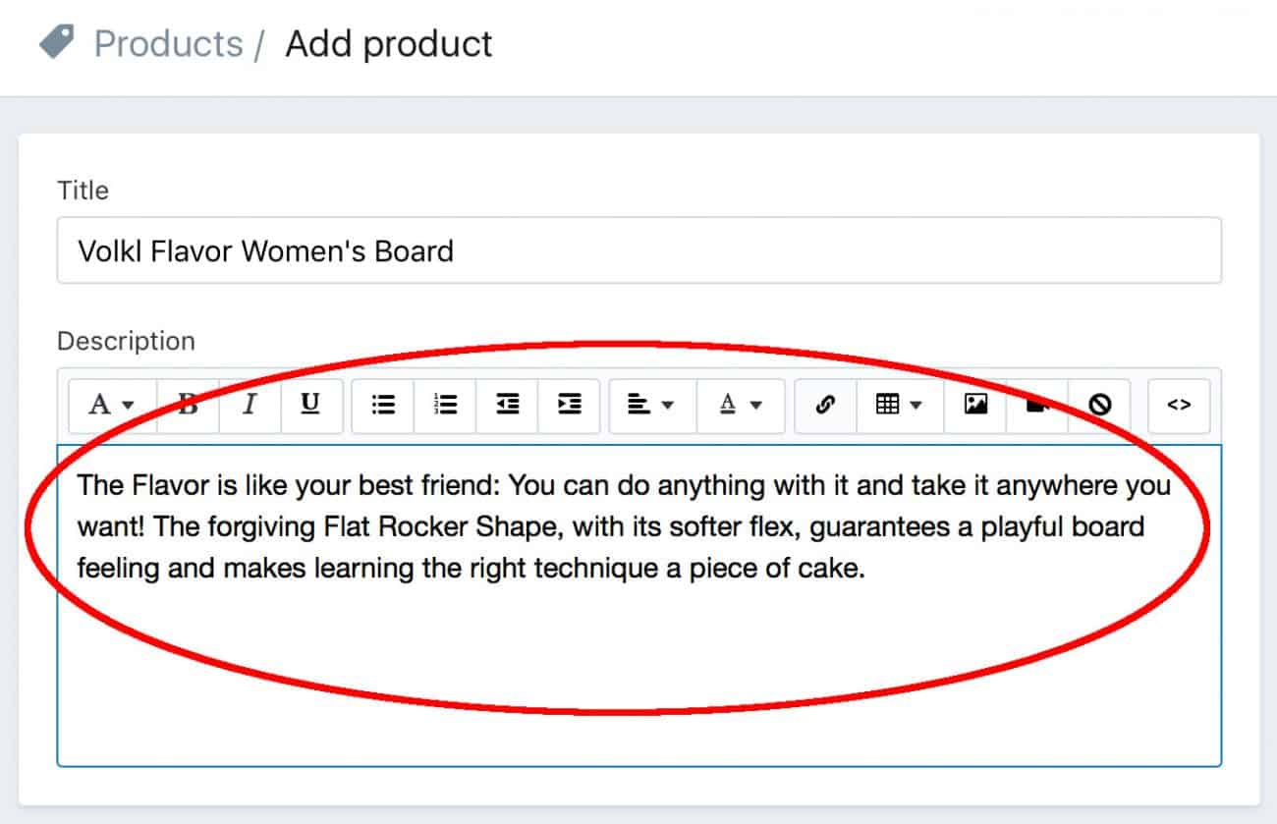Insert a numbered list
Image resolution: width=1277 pixels, height=824 pixels.
click(x=445, y=406)
